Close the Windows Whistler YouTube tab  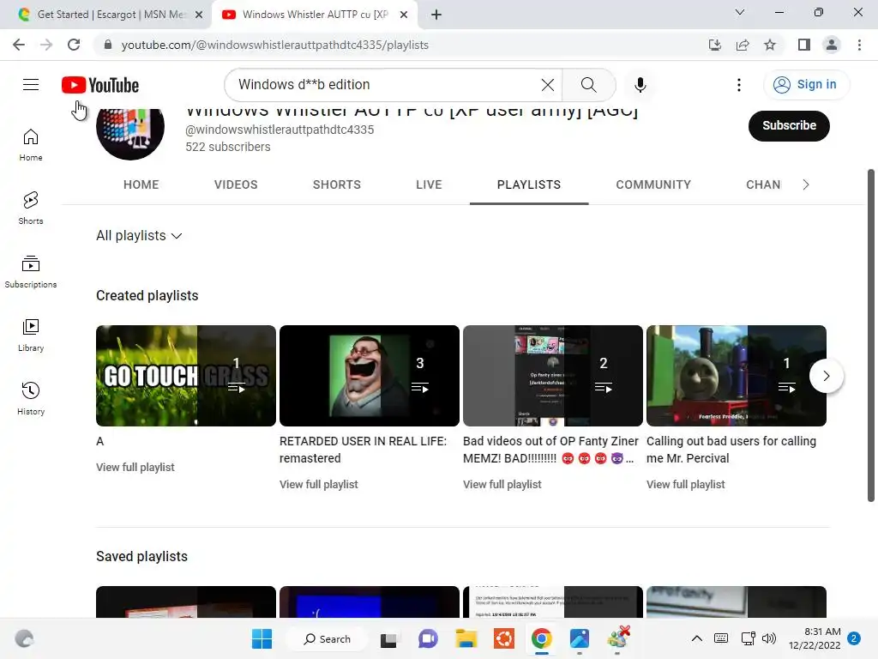(x=404, y=15)
